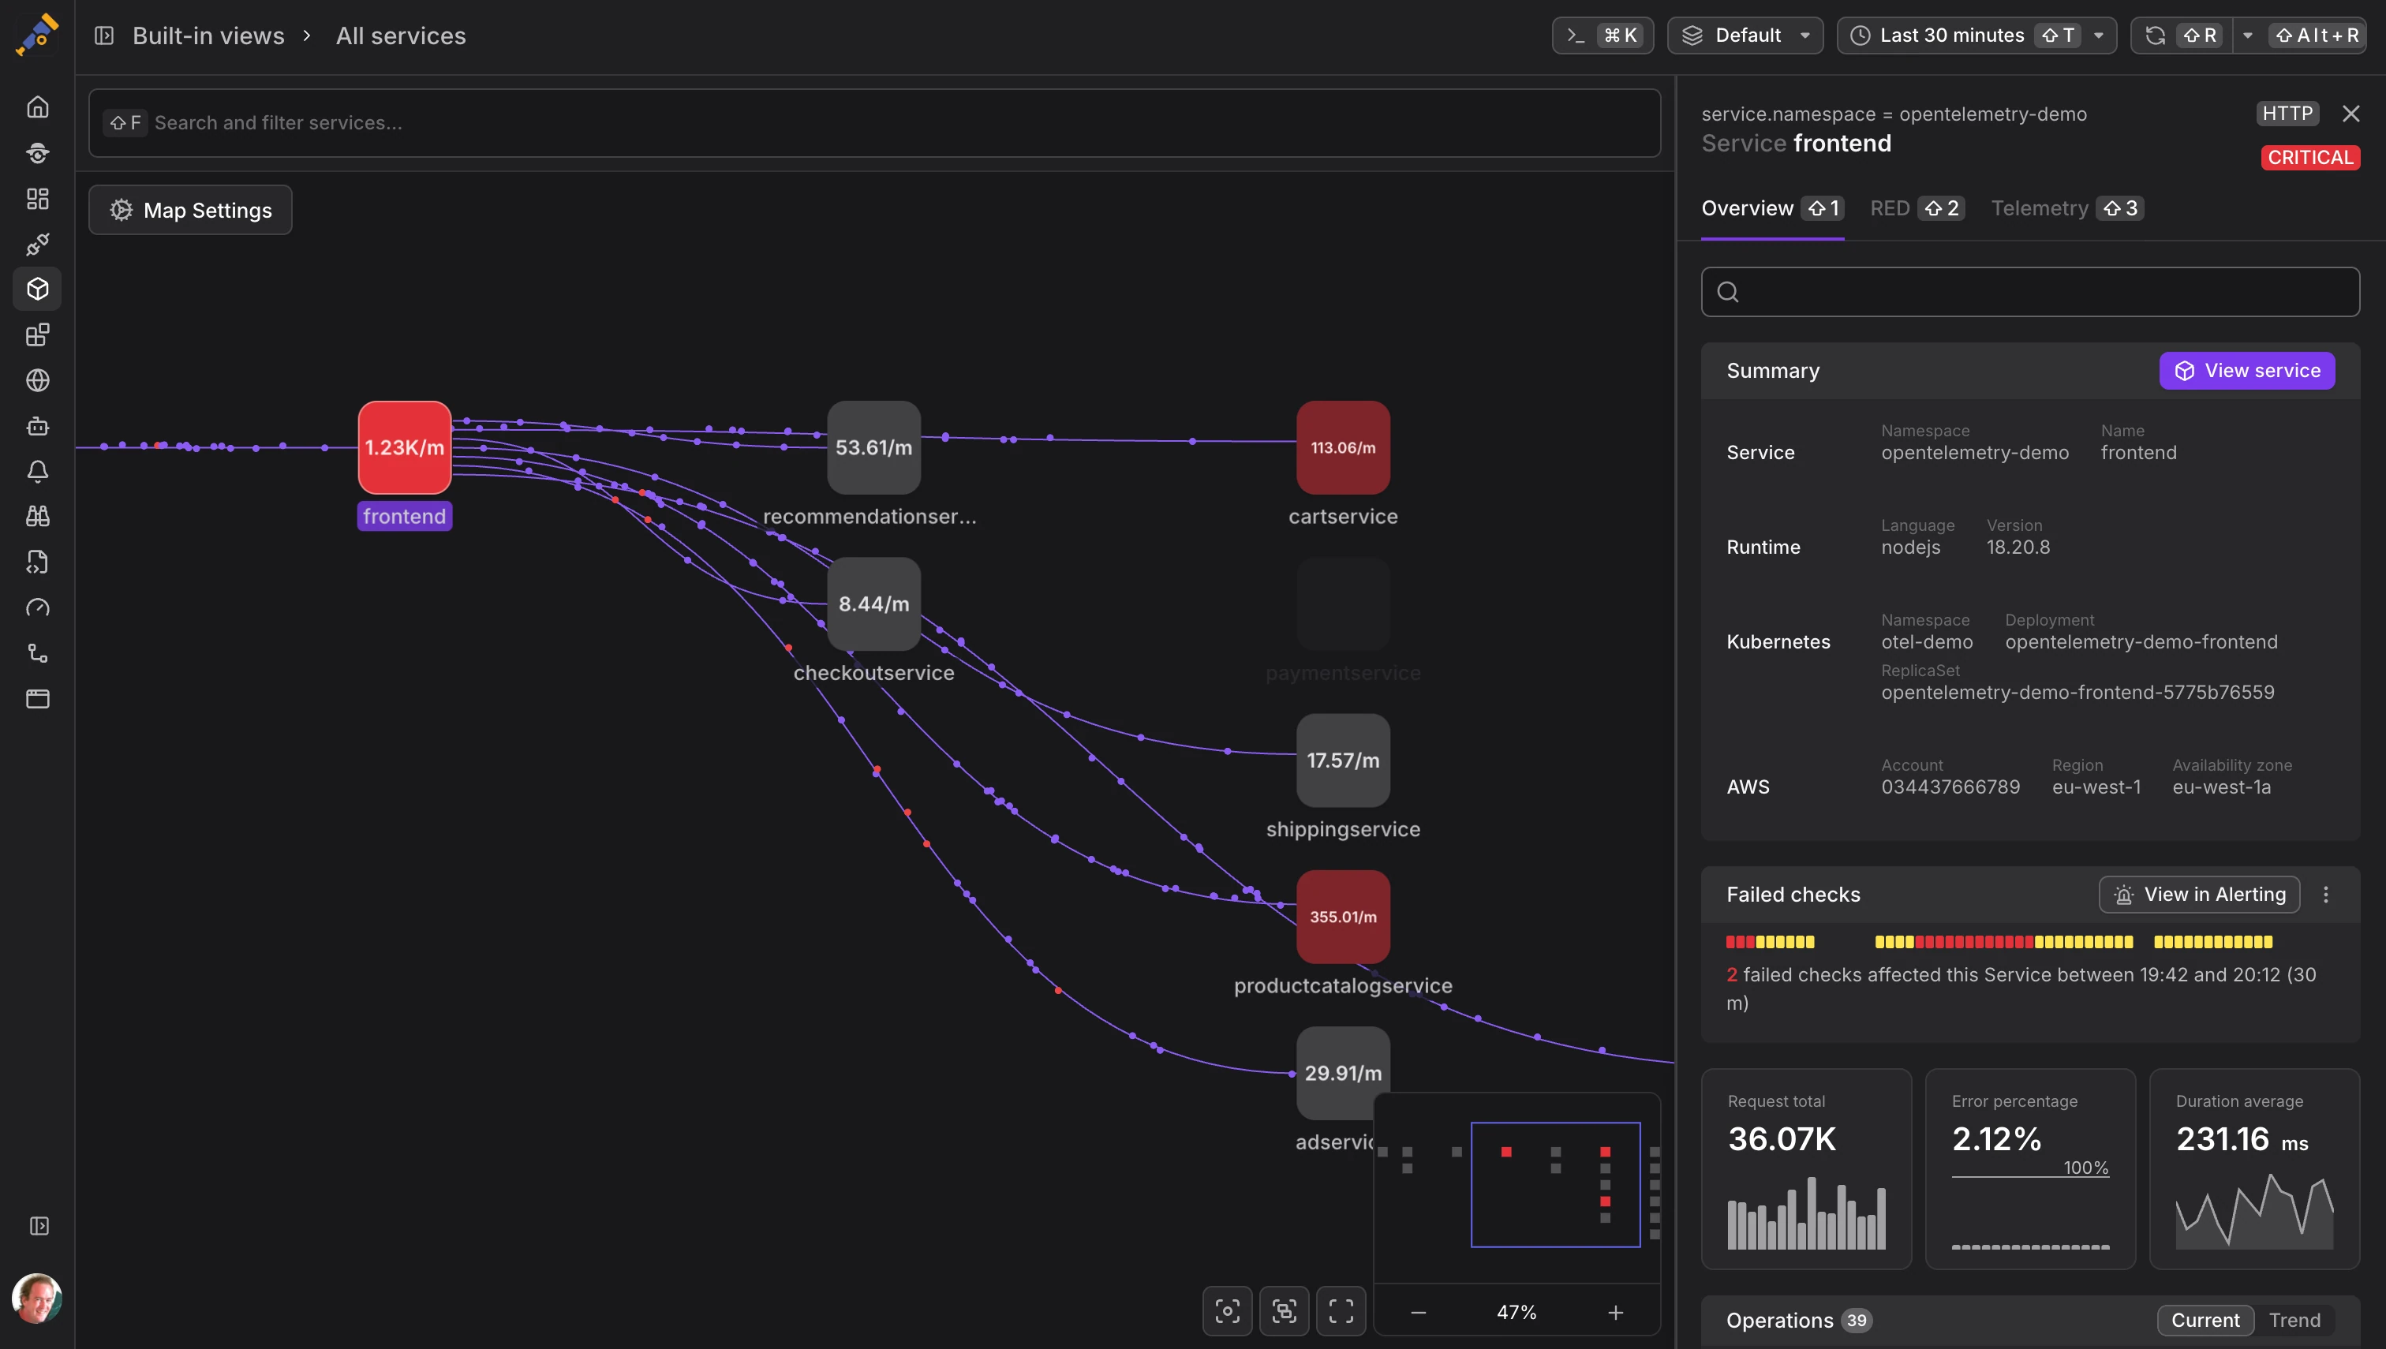
Task: Click the minimap viewport thumbnail
Action: tap(1555, 1184)
